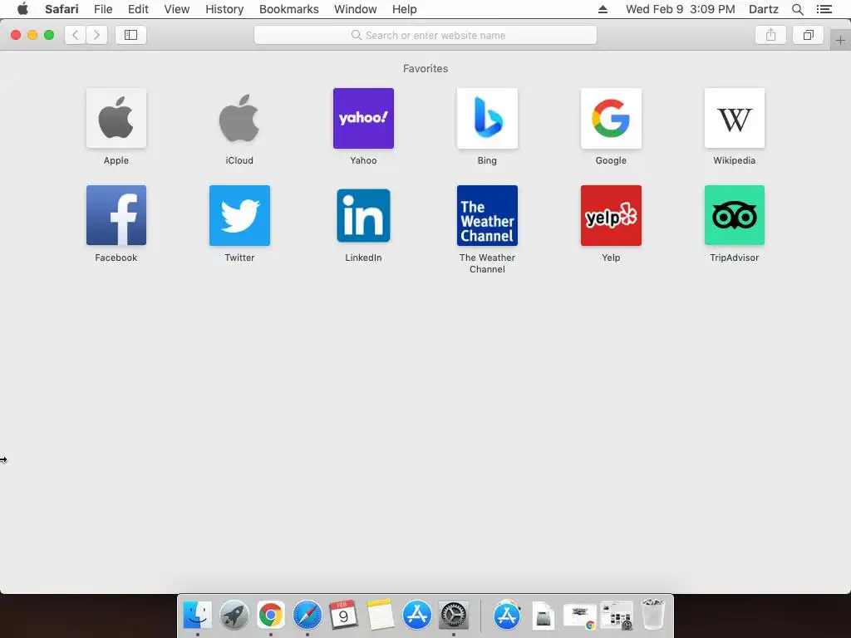The image size is (851, 638).
Task: Close the Safari window with red button
Action: [x=16, y=35]
